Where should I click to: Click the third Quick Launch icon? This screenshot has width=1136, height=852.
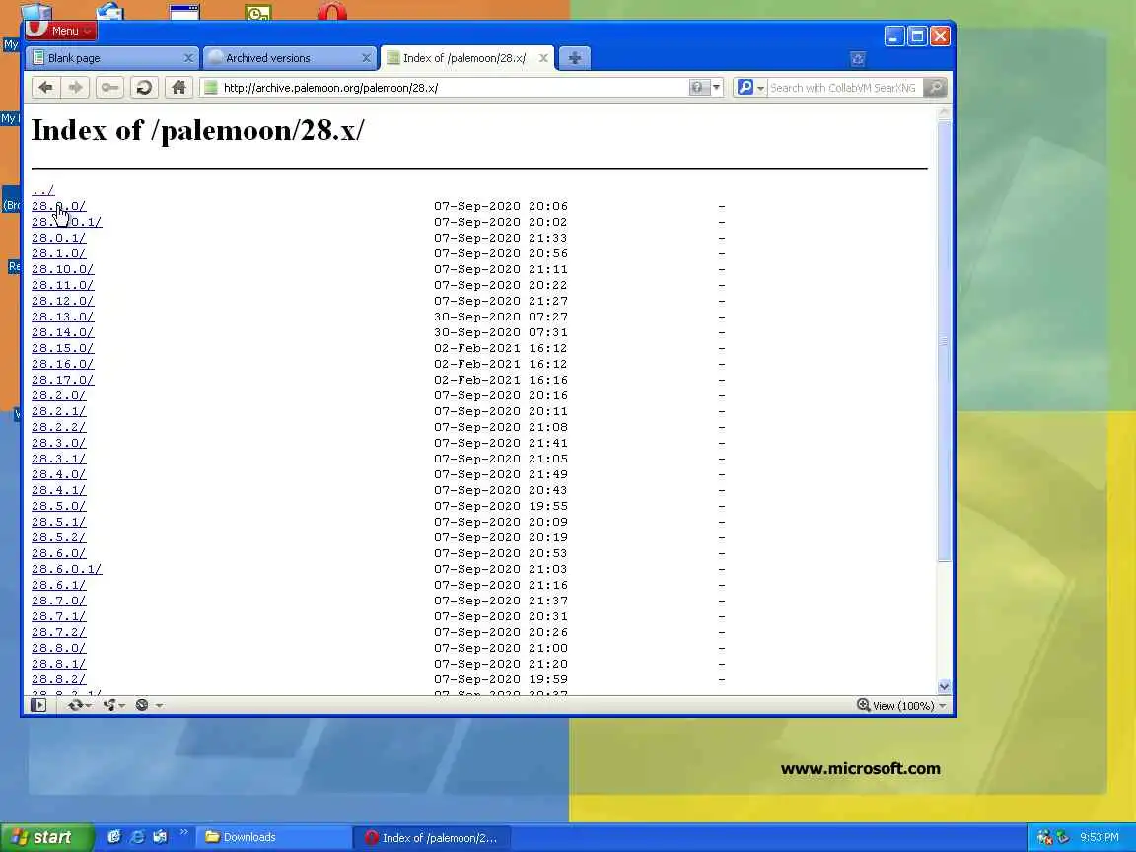[x=160, y=837]
